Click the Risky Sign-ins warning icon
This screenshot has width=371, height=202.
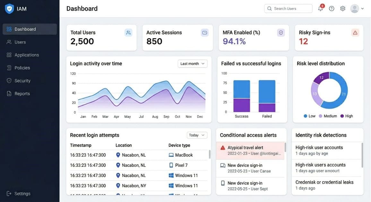click(x=355, y=33)
